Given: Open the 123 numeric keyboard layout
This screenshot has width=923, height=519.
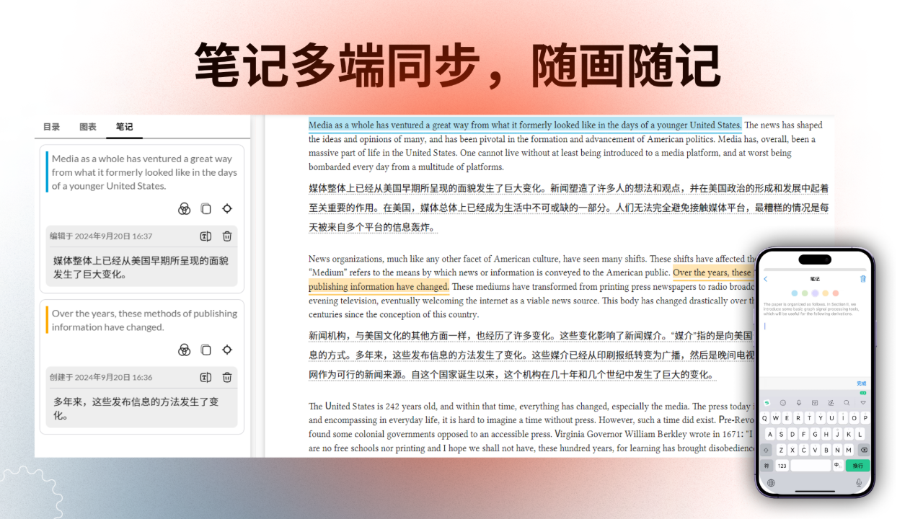Looking at the screenshot, I should [782, 466].
